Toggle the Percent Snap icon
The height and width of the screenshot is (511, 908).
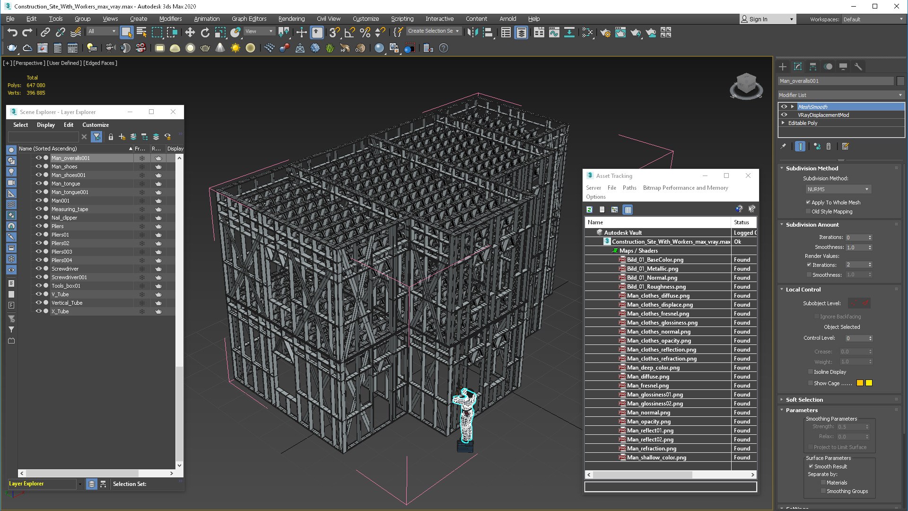click(365, 32)
